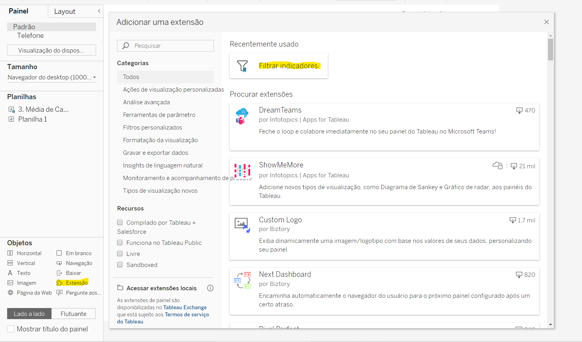Viewport: 582px width, 342px height.
Task: Select the Extensão object icon
Action: pyautogui.click(x=60, y=283)
